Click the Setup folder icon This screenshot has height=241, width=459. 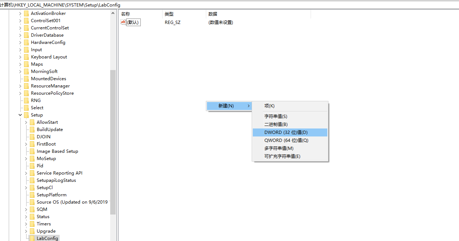click(26, 115)
